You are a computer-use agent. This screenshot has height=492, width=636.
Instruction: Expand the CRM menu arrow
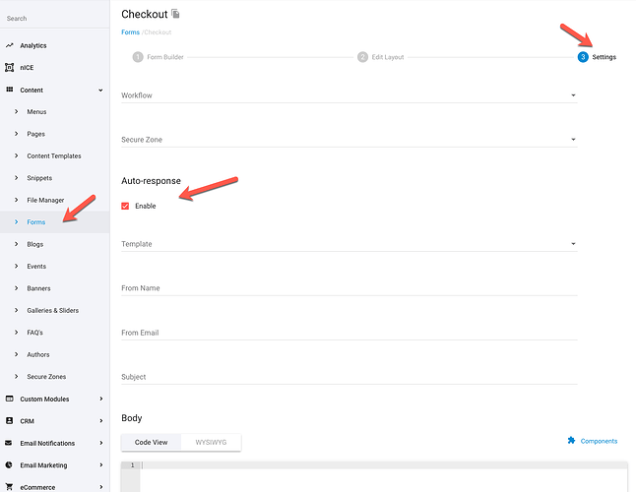(101, 421)
